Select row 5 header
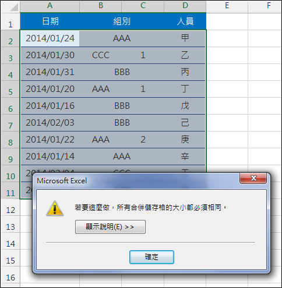The height and width of the screenshot is (288, 282). click(x=10, y=89)
